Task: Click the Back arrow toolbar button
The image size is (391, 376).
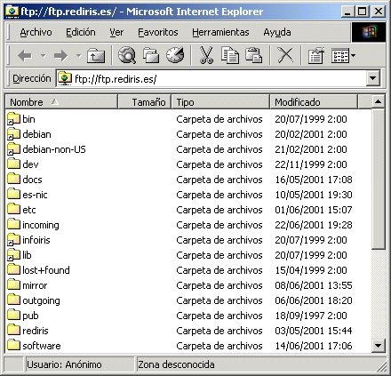Action: [25, 55]
